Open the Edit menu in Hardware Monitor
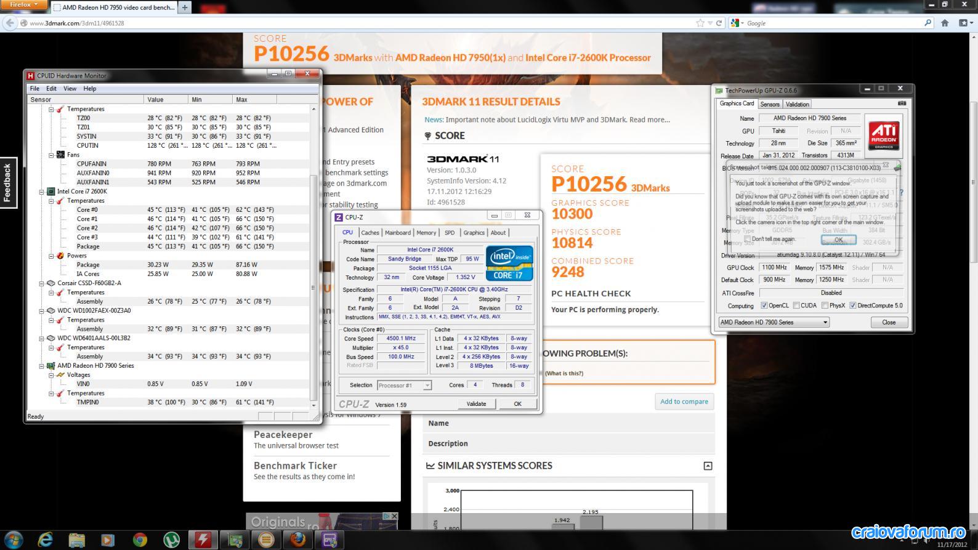The width and height of the screenshot is (978, 550). pos(51,89)
